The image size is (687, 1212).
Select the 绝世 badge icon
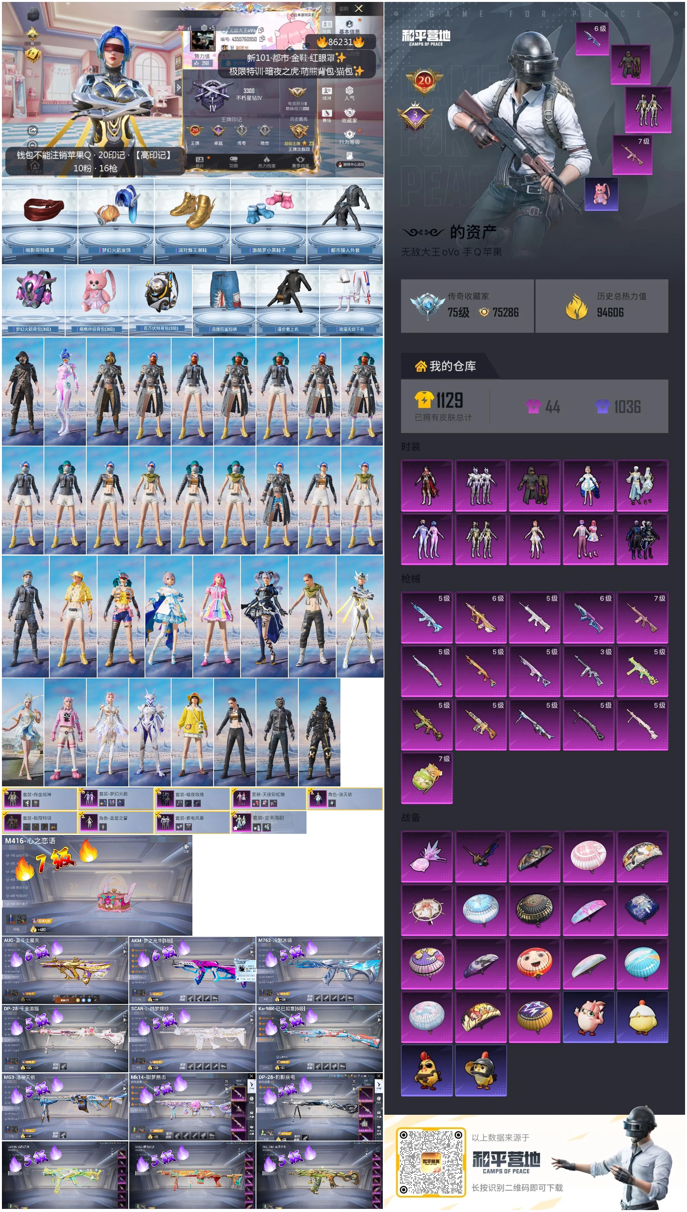pyautogui.click(x=265, y=131)
